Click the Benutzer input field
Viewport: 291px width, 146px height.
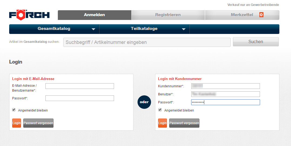[225, 94]
